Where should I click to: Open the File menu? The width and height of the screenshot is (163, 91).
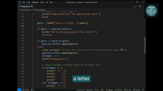(24, 2)
